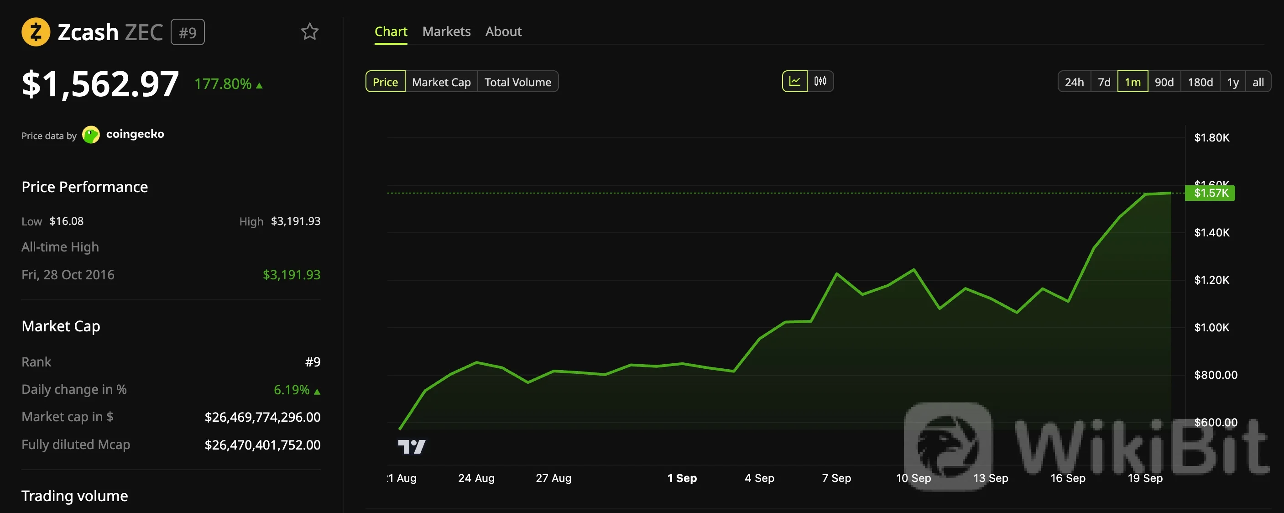Click the $1.80K label on price axis
Image resolution: width=1284 pixels, height=513 pixels.
click(1212, 137)
